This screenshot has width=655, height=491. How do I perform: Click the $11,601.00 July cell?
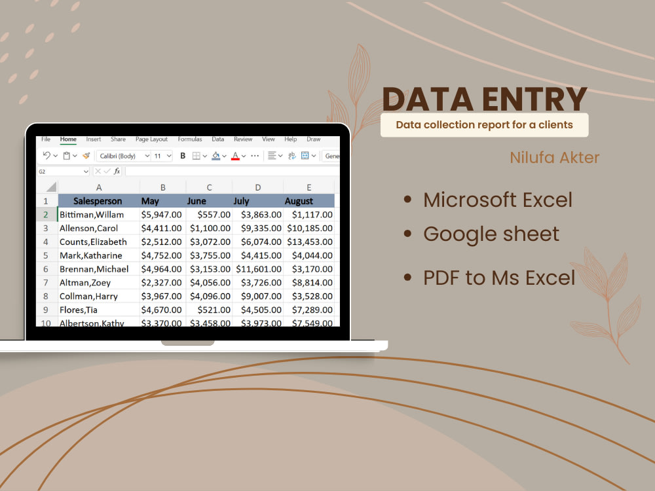coord(257,269)
